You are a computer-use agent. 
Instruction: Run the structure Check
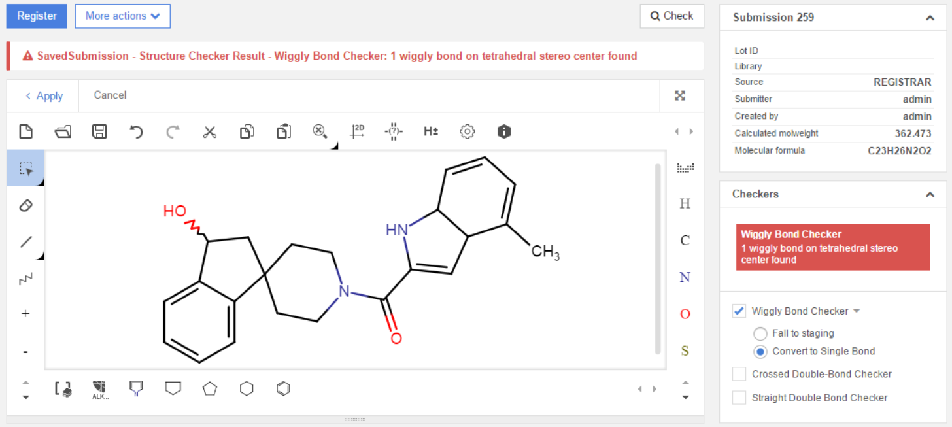click(x=671, y=16)
